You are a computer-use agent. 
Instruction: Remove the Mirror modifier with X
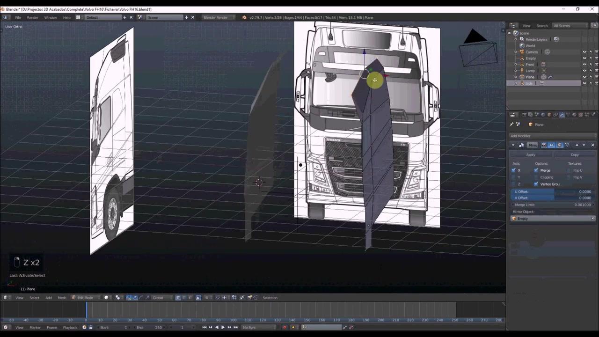pos(593,145)
